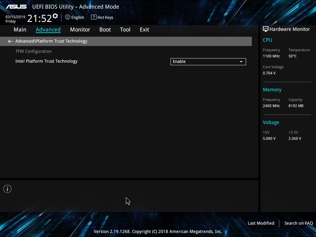Click the ASUS logo
Screen dimensions: 316x237
coord(16,7)
